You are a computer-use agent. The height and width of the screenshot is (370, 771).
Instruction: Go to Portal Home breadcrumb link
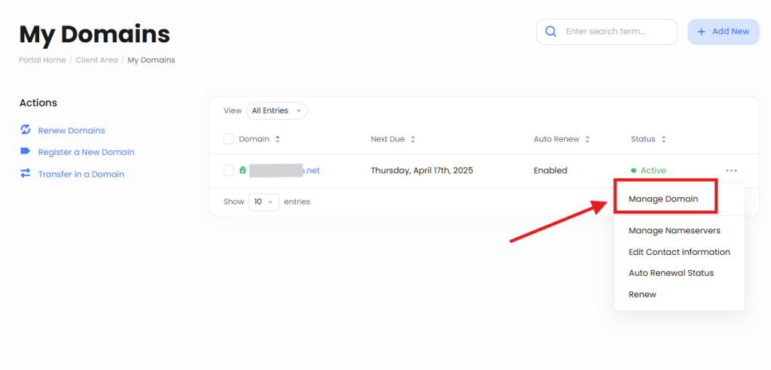pyautogui.click(x=42, y=60)
